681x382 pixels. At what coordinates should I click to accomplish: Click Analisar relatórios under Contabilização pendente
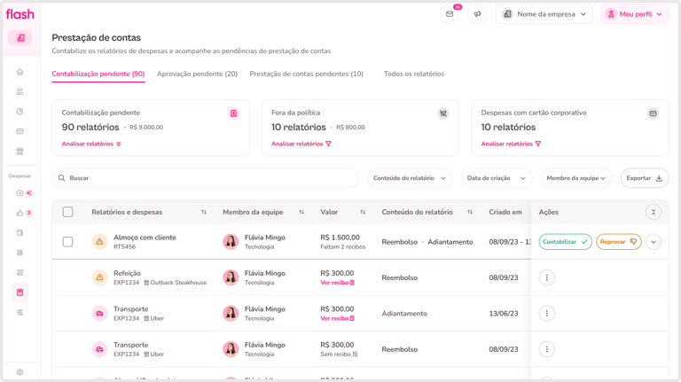91,144
